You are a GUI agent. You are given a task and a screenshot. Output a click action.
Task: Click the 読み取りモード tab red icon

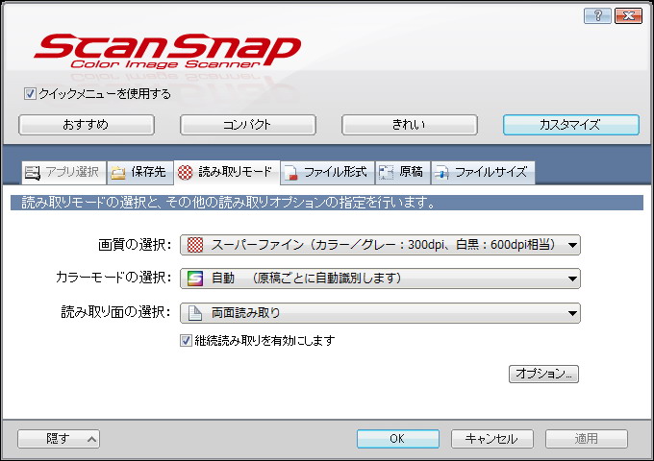tap(185, 173)
